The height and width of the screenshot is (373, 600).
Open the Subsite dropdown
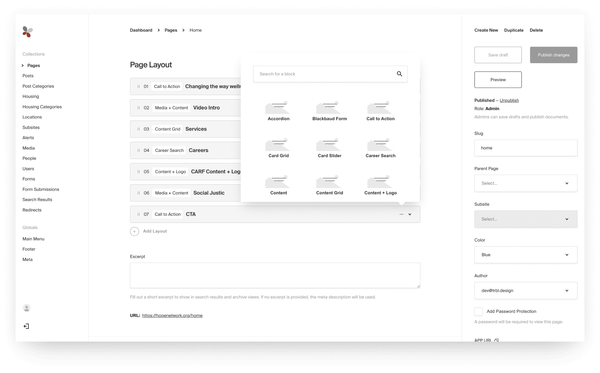(526, 219)
